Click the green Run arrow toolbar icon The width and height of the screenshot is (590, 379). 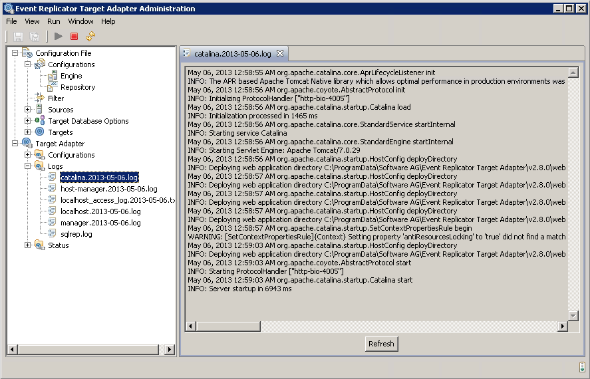pos(59,37)
